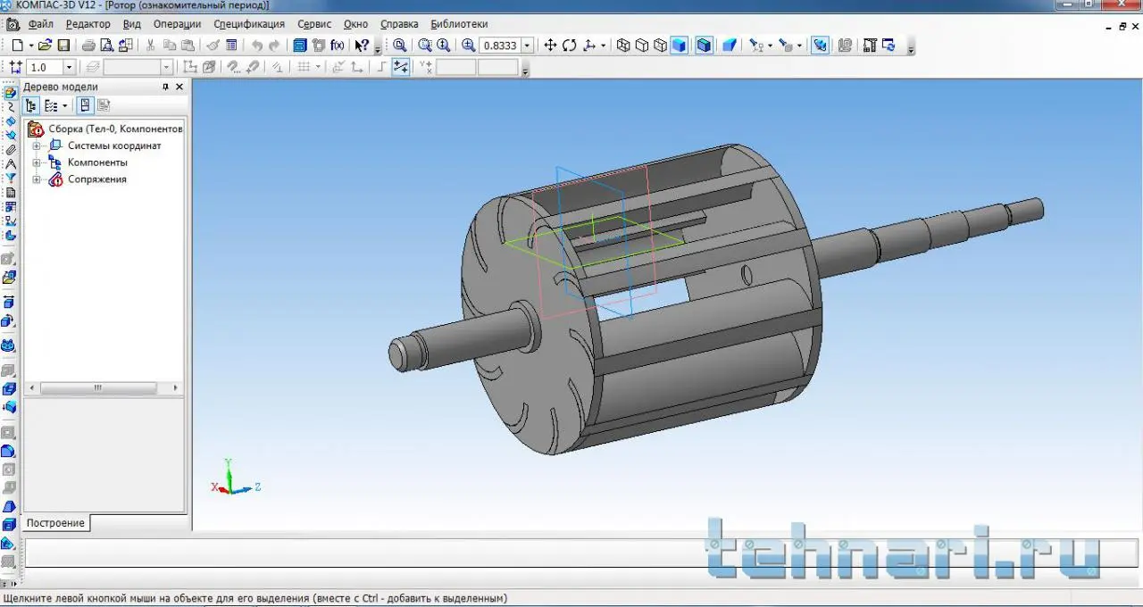This screenshot has height=607, width=1143.
Task: Pin the Дерево модели panel
Action: 165,87
